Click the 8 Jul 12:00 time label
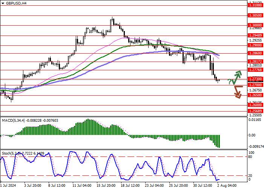The height and width of the screenshot is (189, 264). [x=57, y=186]
